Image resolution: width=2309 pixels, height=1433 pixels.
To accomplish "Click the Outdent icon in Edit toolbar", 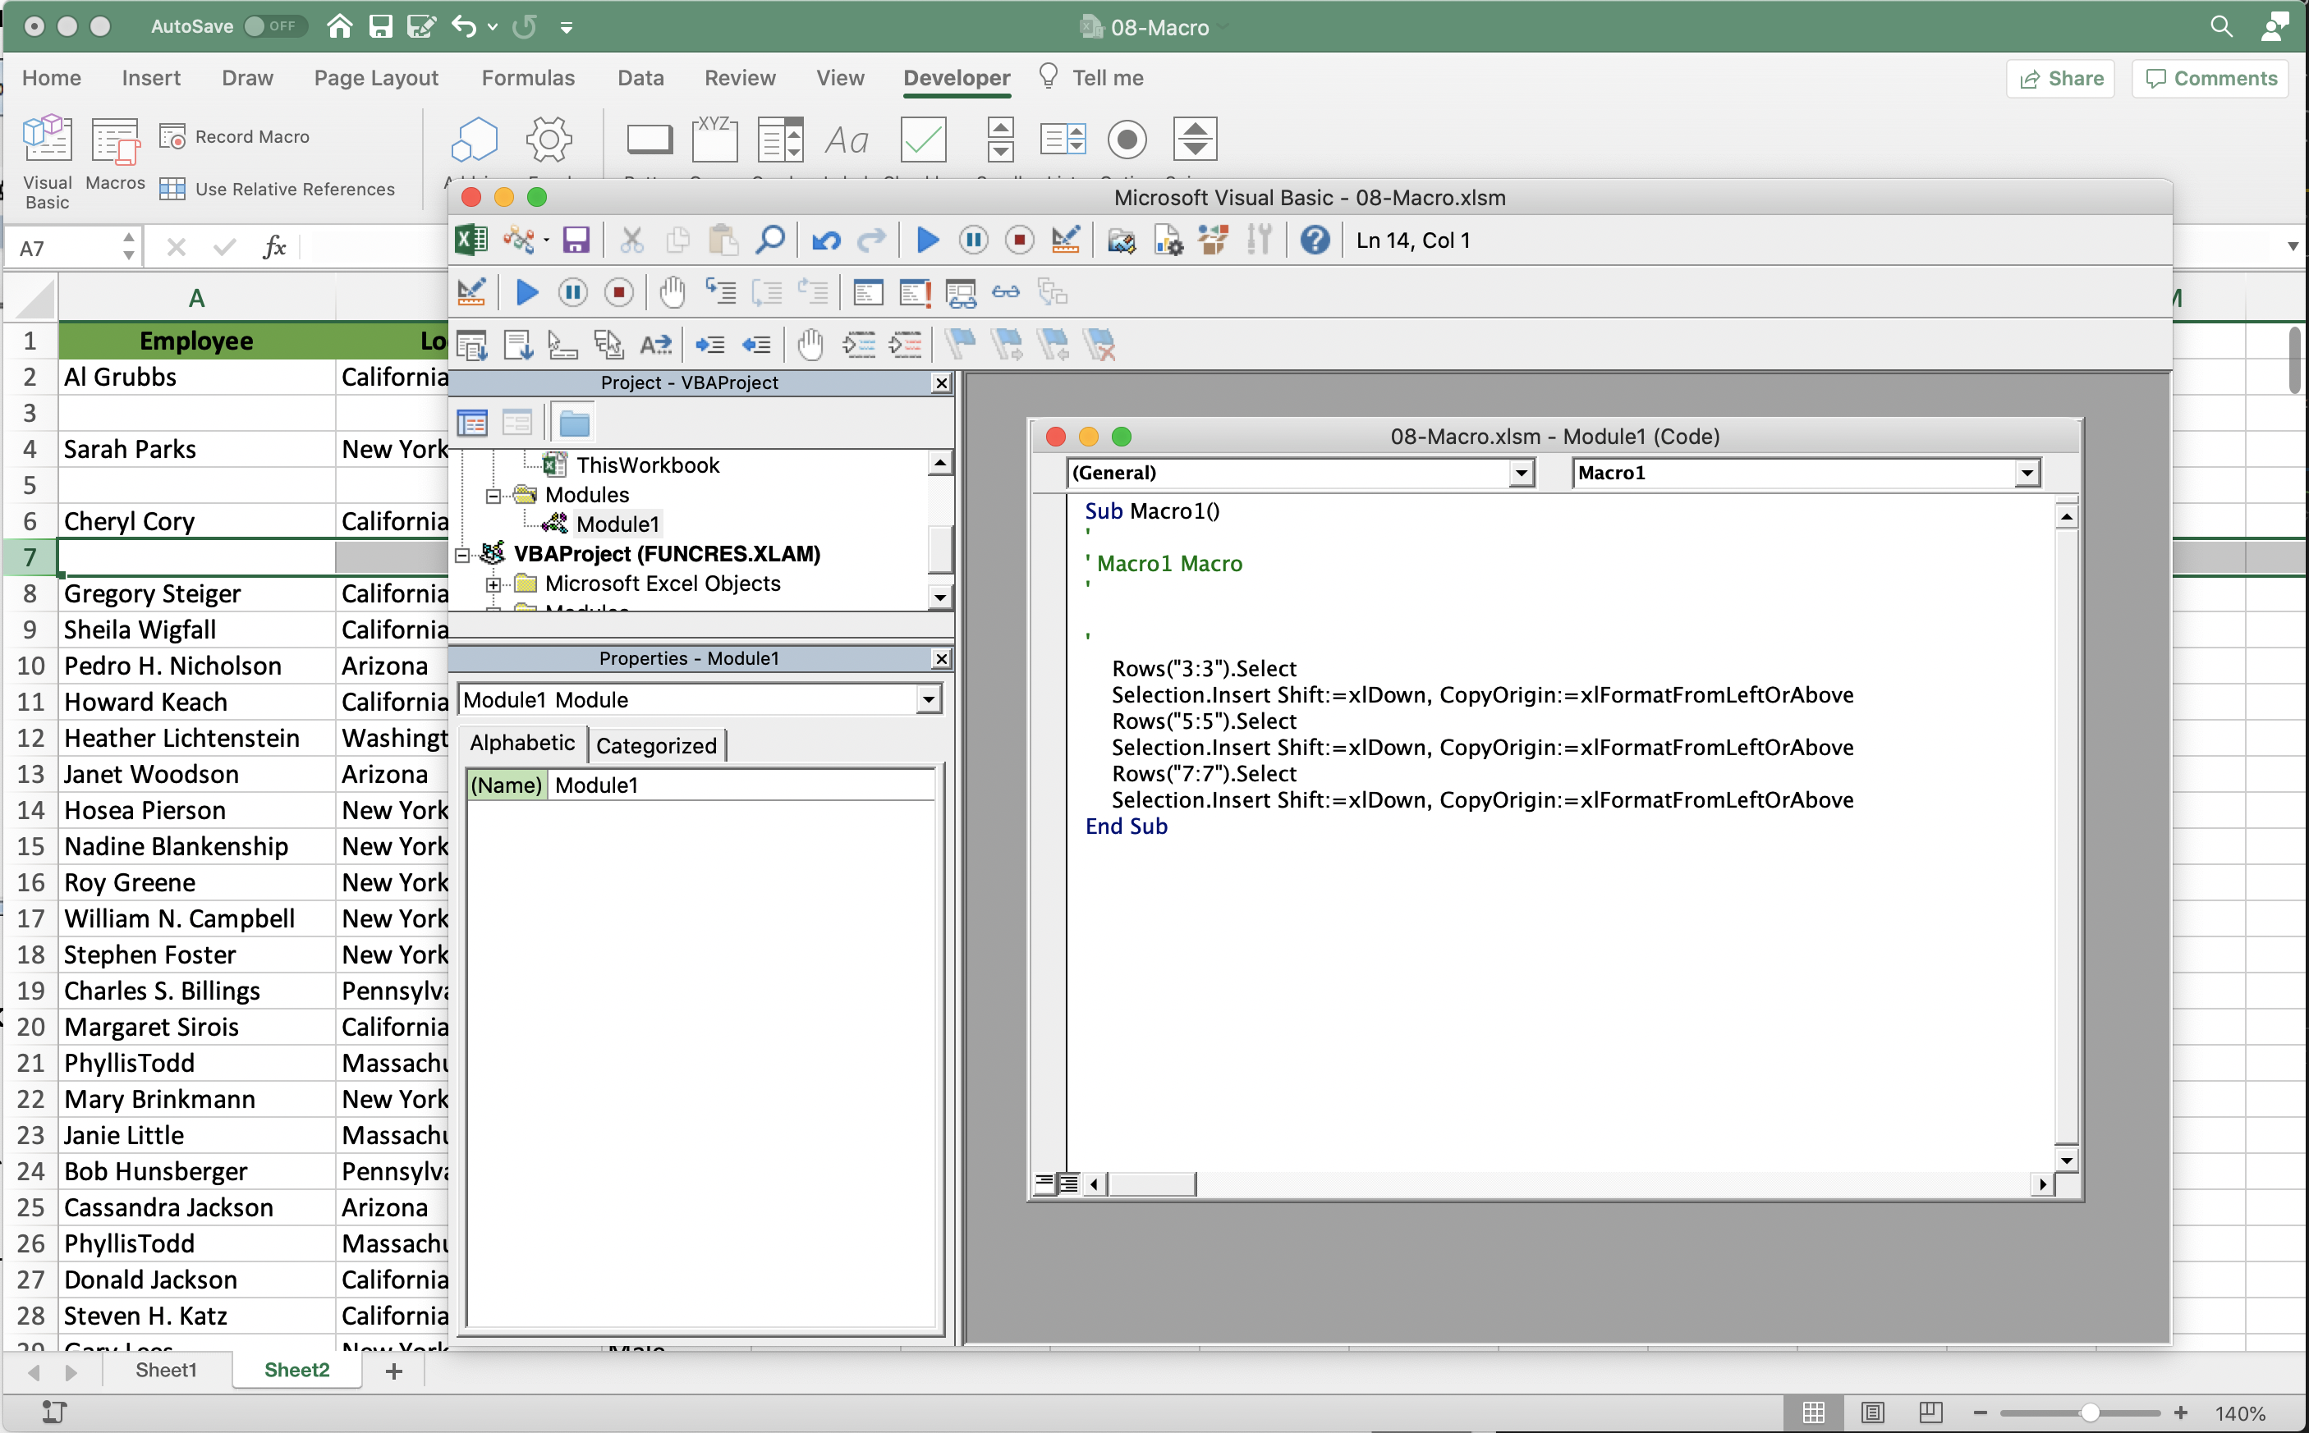I will coord(755,345).
